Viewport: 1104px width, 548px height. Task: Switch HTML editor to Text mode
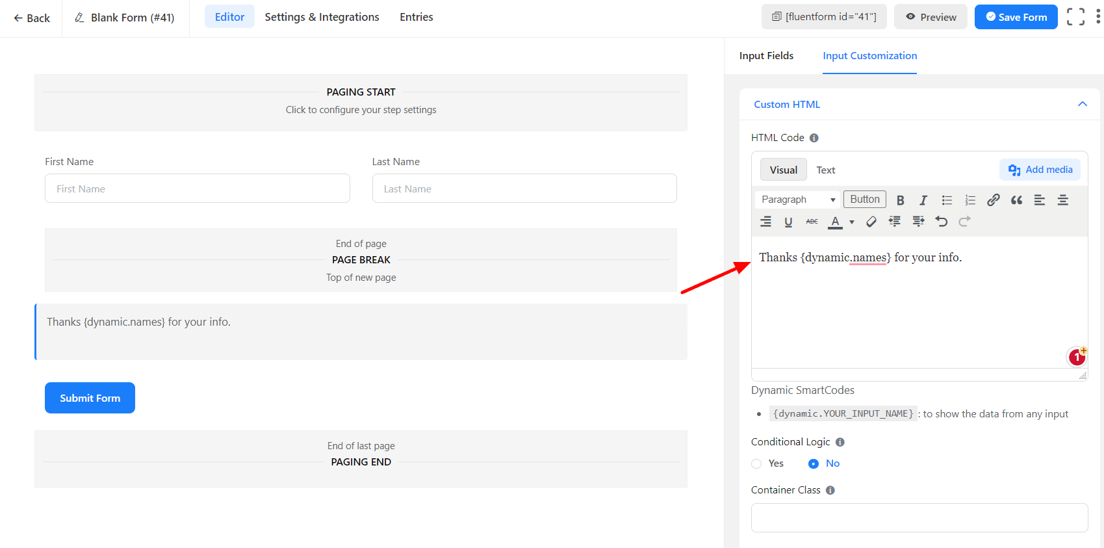tap(825, 170)
